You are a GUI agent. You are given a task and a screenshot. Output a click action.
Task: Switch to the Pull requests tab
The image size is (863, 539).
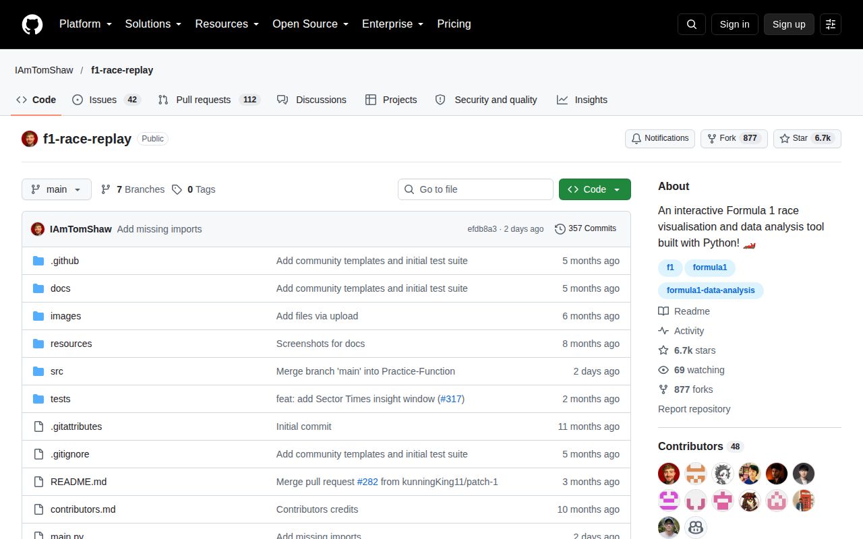[209, 100]
